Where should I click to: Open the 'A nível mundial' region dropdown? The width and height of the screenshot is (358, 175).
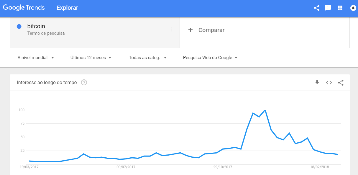(x=35, y=57)
